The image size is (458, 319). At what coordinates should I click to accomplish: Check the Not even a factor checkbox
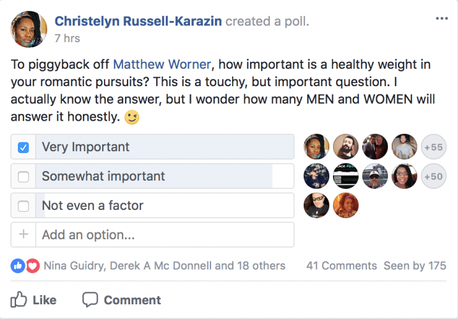[x=24, y=206]
